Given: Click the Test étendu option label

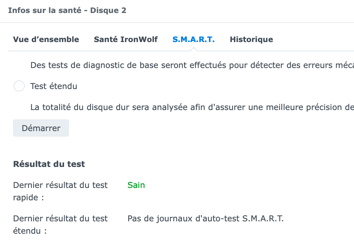Looking at the screenshot, I should pos(54,86).
